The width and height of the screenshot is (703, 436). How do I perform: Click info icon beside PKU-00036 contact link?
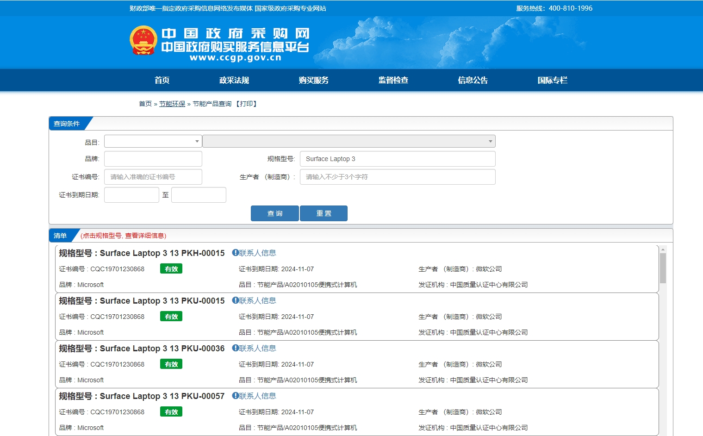tap(235, 348)
